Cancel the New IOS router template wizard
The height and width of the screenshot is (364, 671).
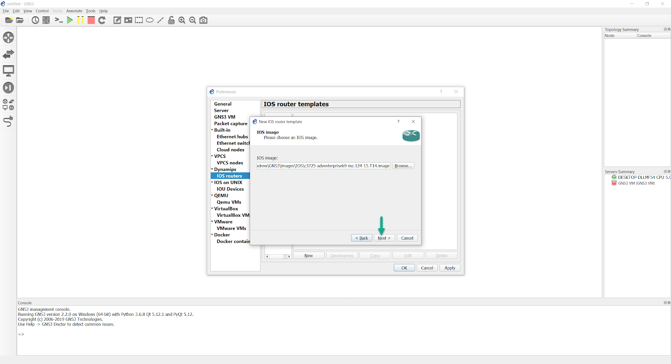(x=407, y=238)
